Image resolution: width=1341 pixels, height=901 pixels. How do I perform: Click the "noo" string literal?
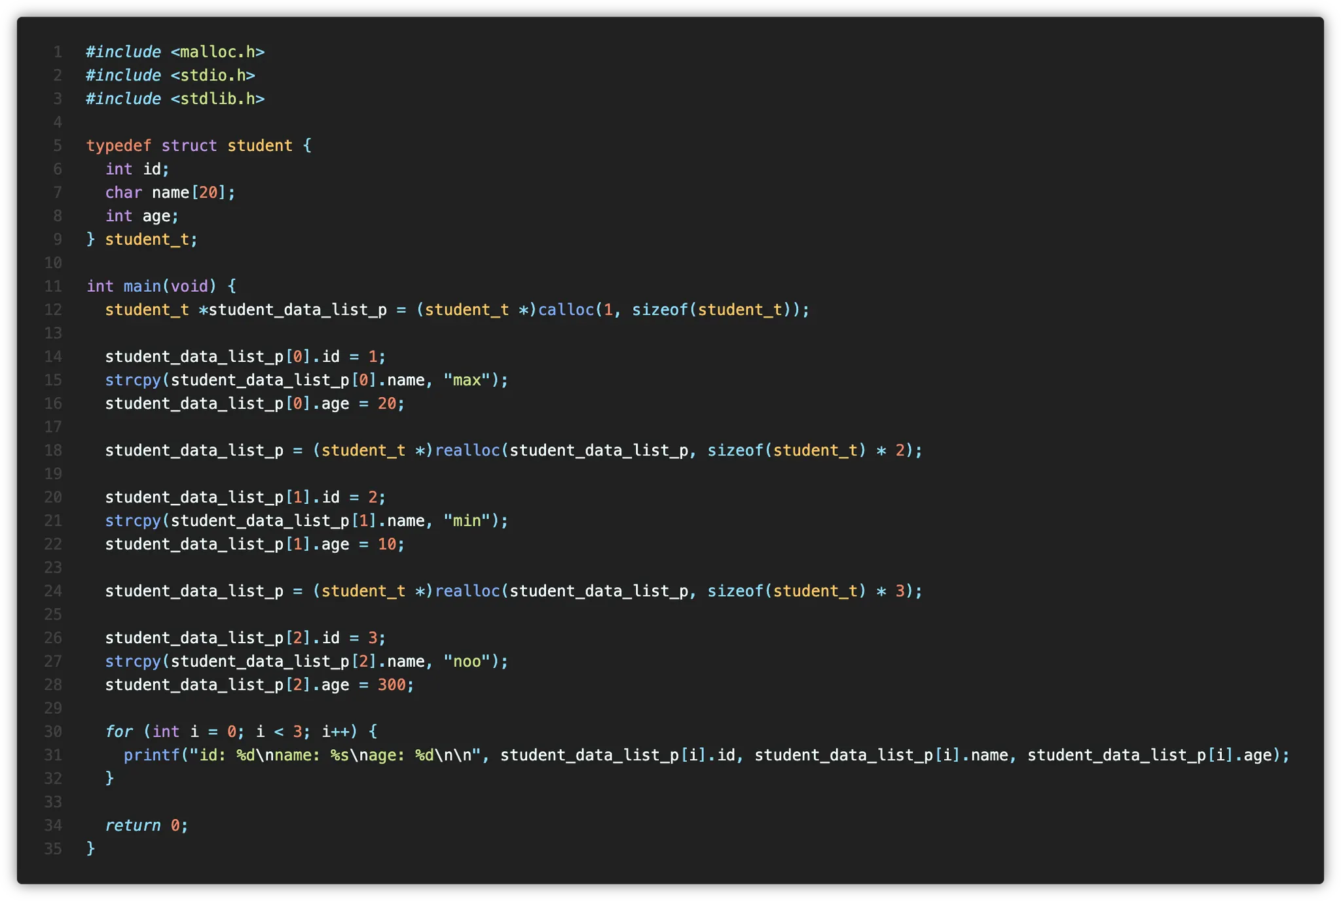(467, 662)
